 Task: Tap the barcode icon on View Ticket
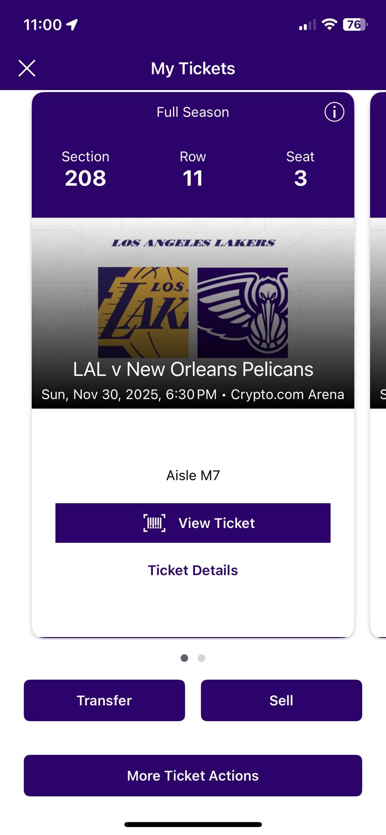(x=154, y=523)
